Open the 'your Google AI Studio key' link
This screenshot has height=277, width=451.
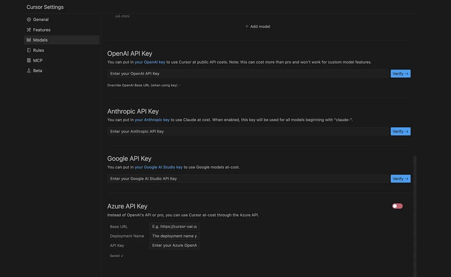pos(158,167)
